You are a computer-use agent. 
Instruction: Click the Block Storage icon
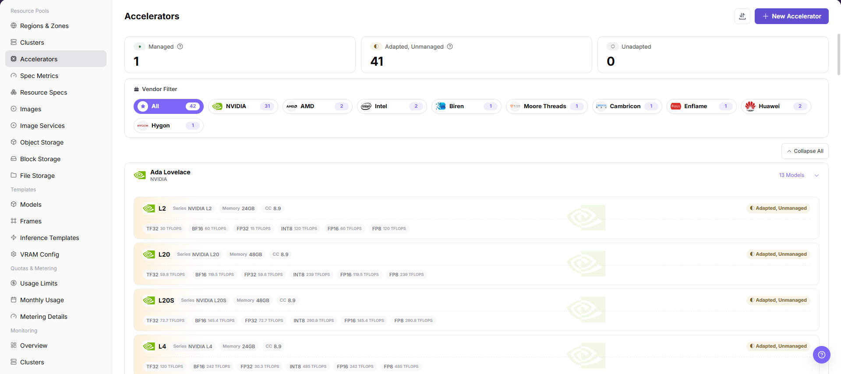point(14,159)
